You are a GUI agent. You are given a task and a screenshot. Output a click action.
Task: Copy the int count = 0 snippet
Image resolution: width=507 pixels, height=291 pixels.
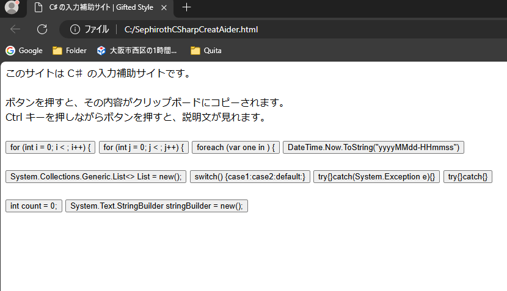pyautogui.click(x=34, y=206)
